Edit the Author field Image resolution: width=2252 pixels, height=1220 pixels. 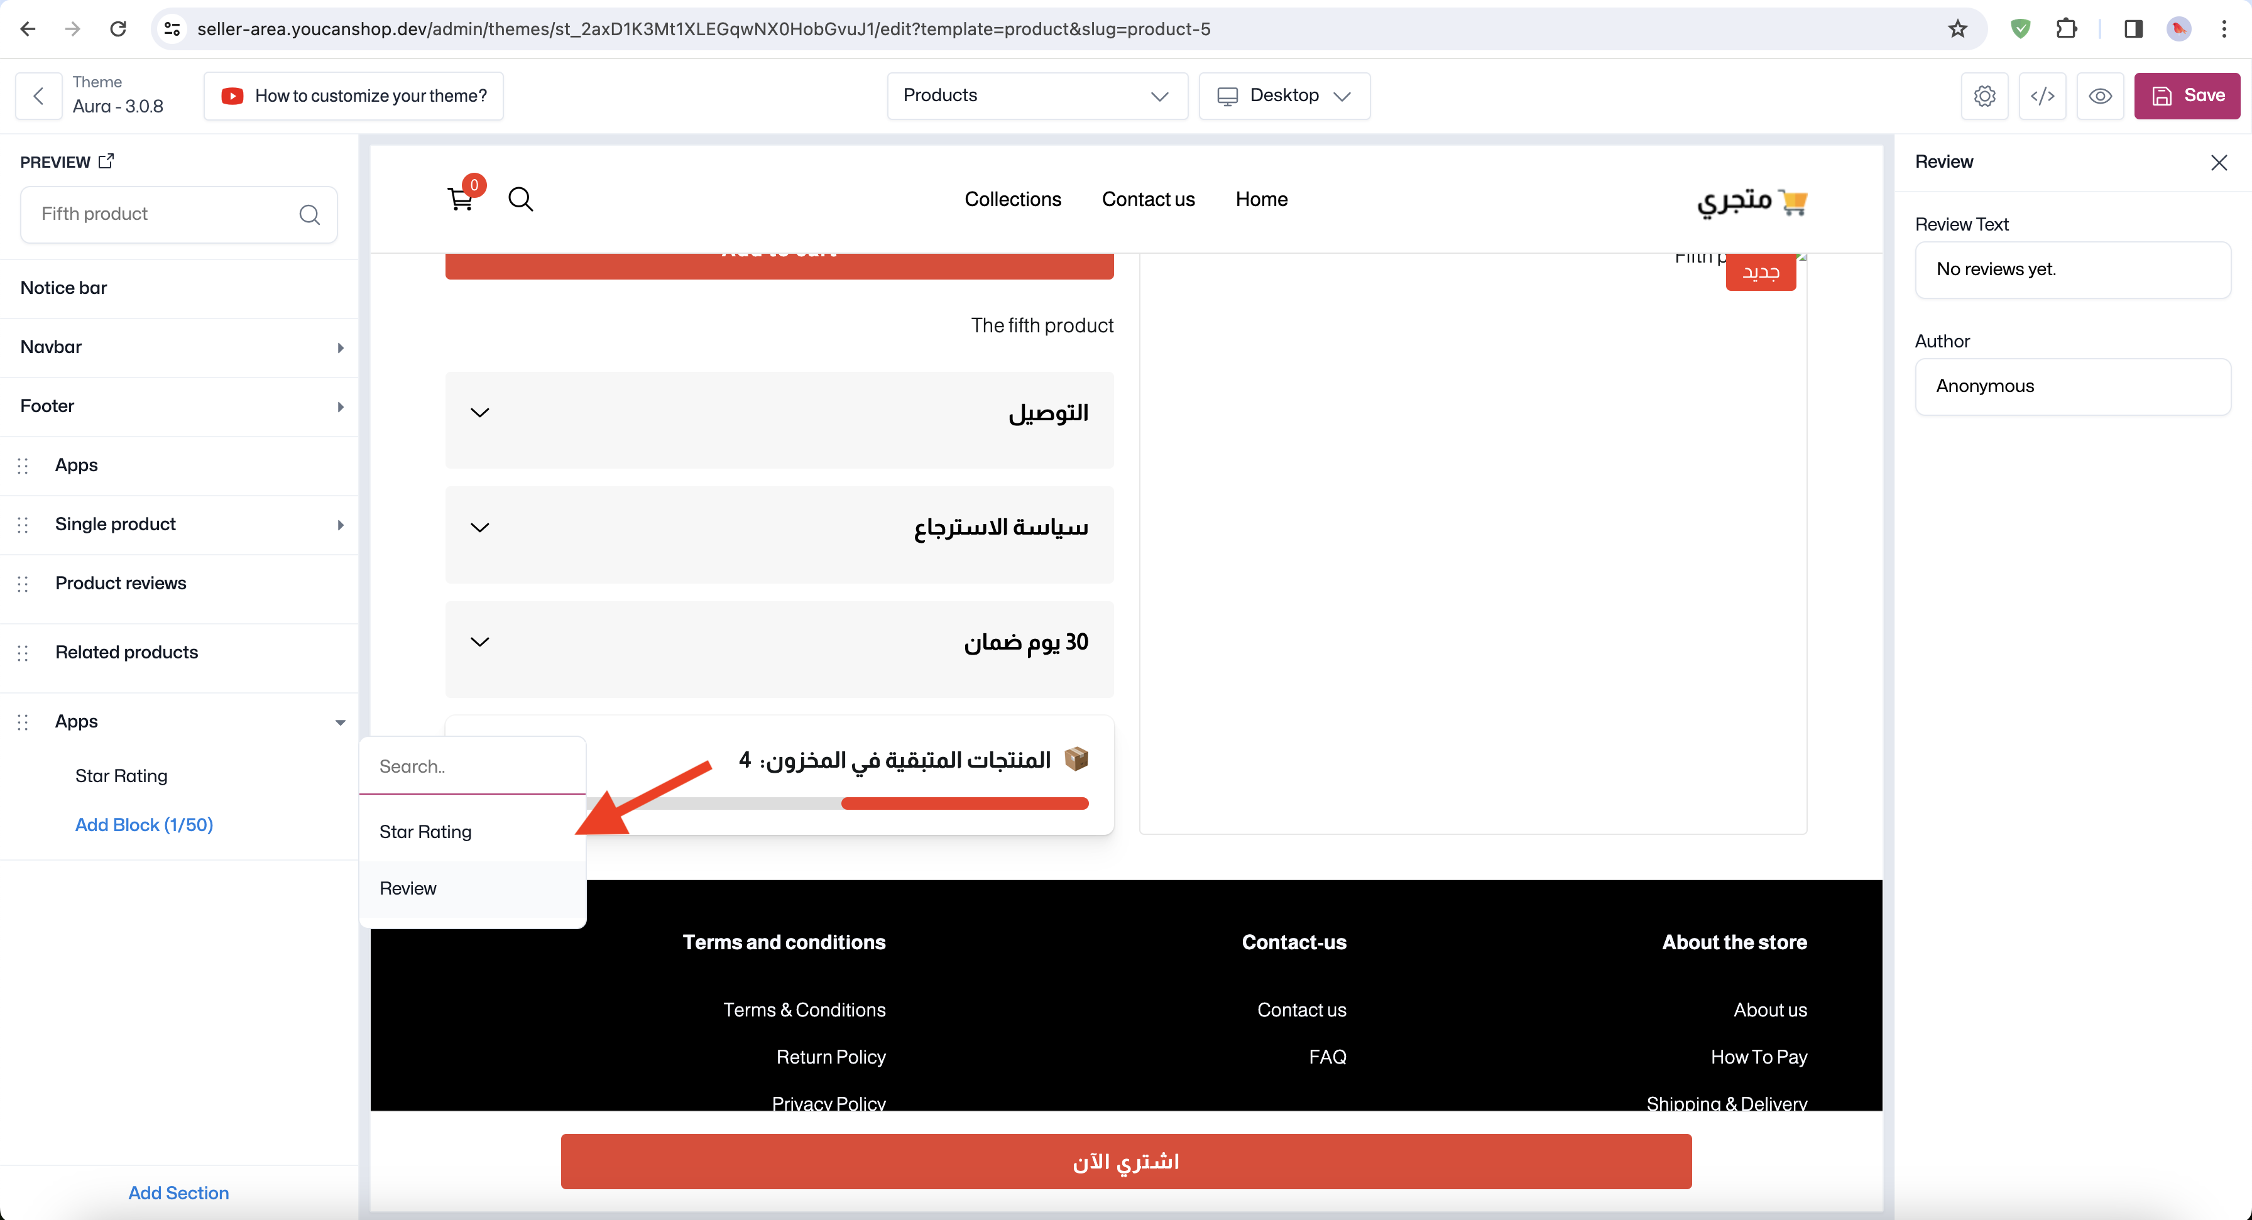2073,386
